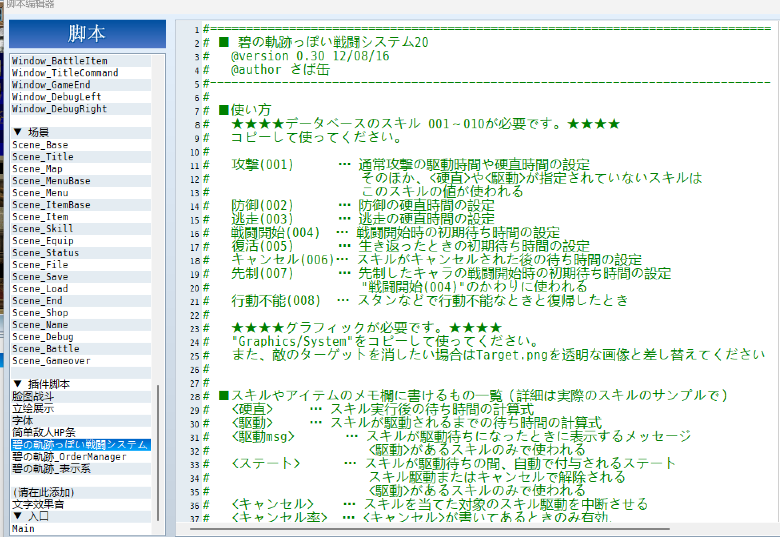
Task: Select Scene_Status script
Action: click(81, 253)
